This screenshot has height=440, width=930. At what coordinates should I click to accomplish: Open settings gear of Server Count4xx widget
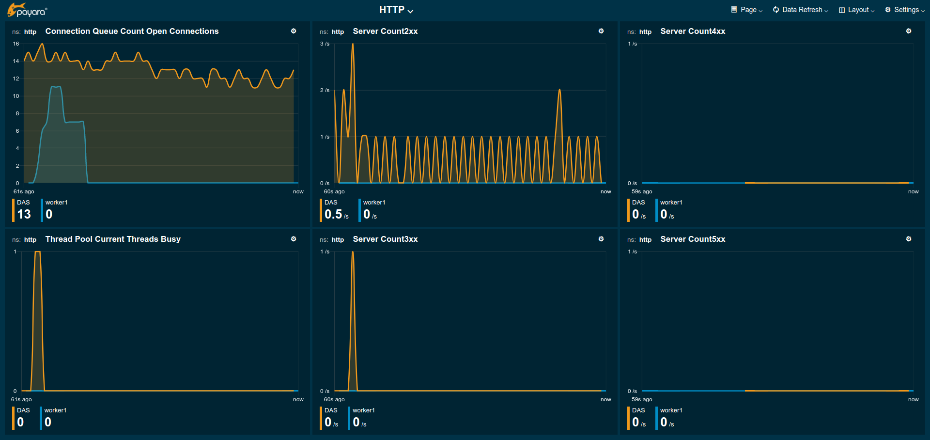(909, 31)
